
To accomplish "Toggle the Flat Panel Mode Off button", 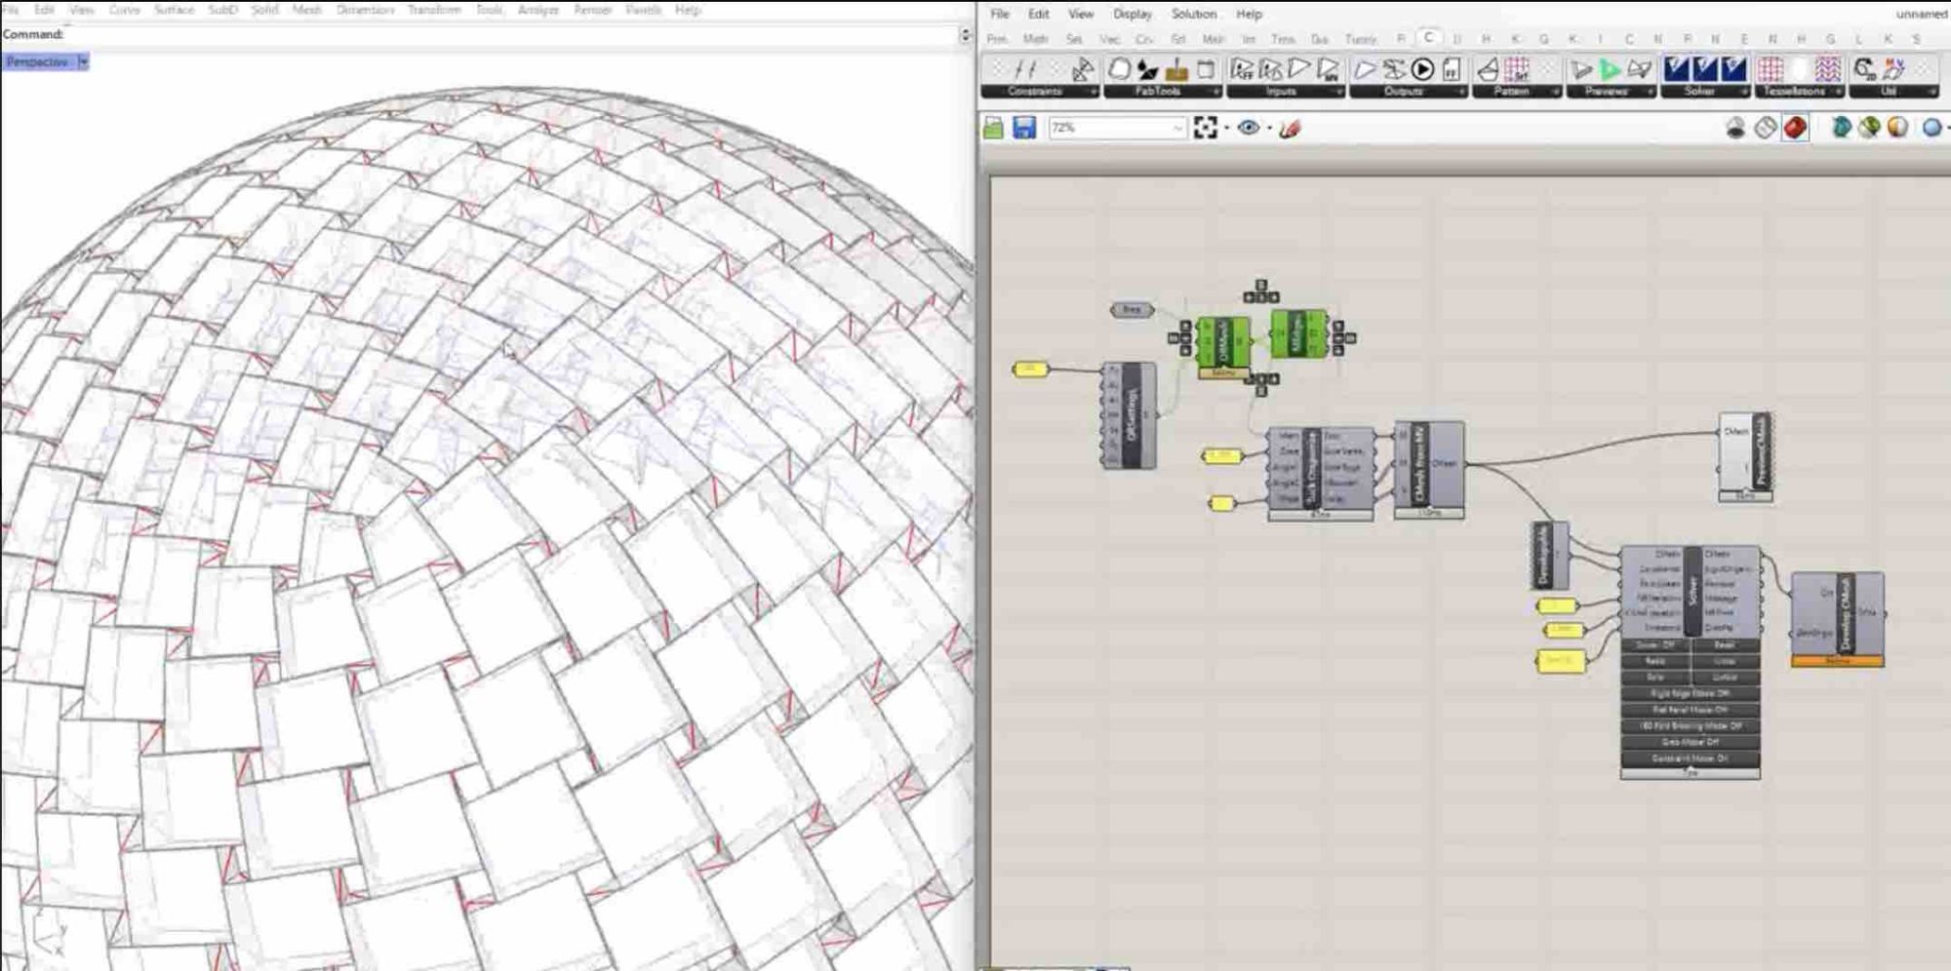I will 1691,710.
